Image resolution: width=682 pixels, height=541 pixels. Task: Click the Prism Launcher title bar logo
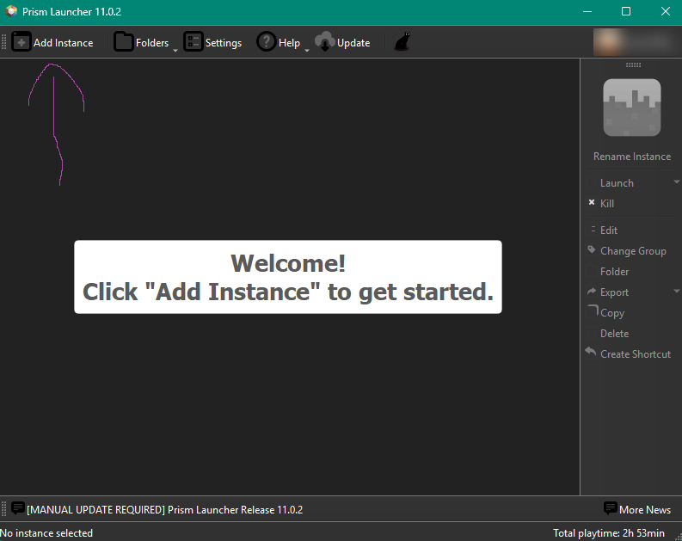coord(11,11)
